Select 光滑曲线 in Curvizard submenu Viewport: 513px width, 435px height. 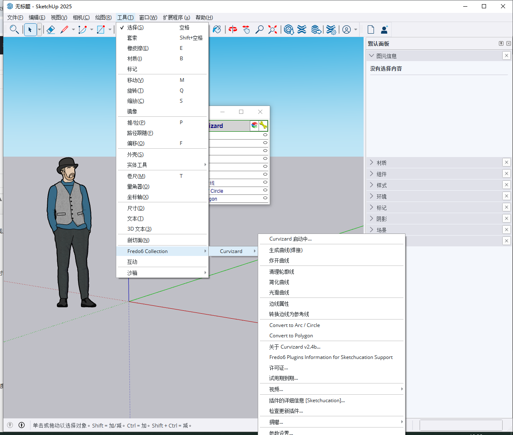[x=331, y=292]
